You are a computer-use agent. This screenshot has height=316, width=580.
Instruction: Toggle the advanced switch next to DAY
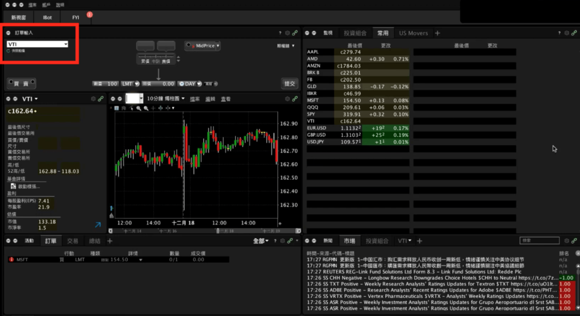[x=212, y=84]
